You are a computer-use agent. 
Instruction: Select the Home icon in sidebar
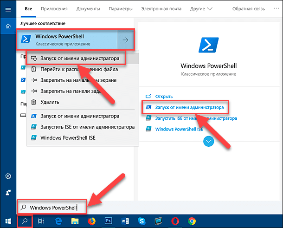pos(8,26)
